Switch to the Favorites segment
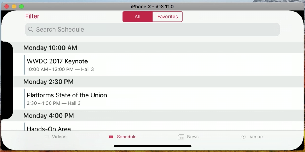 [168, 17]
